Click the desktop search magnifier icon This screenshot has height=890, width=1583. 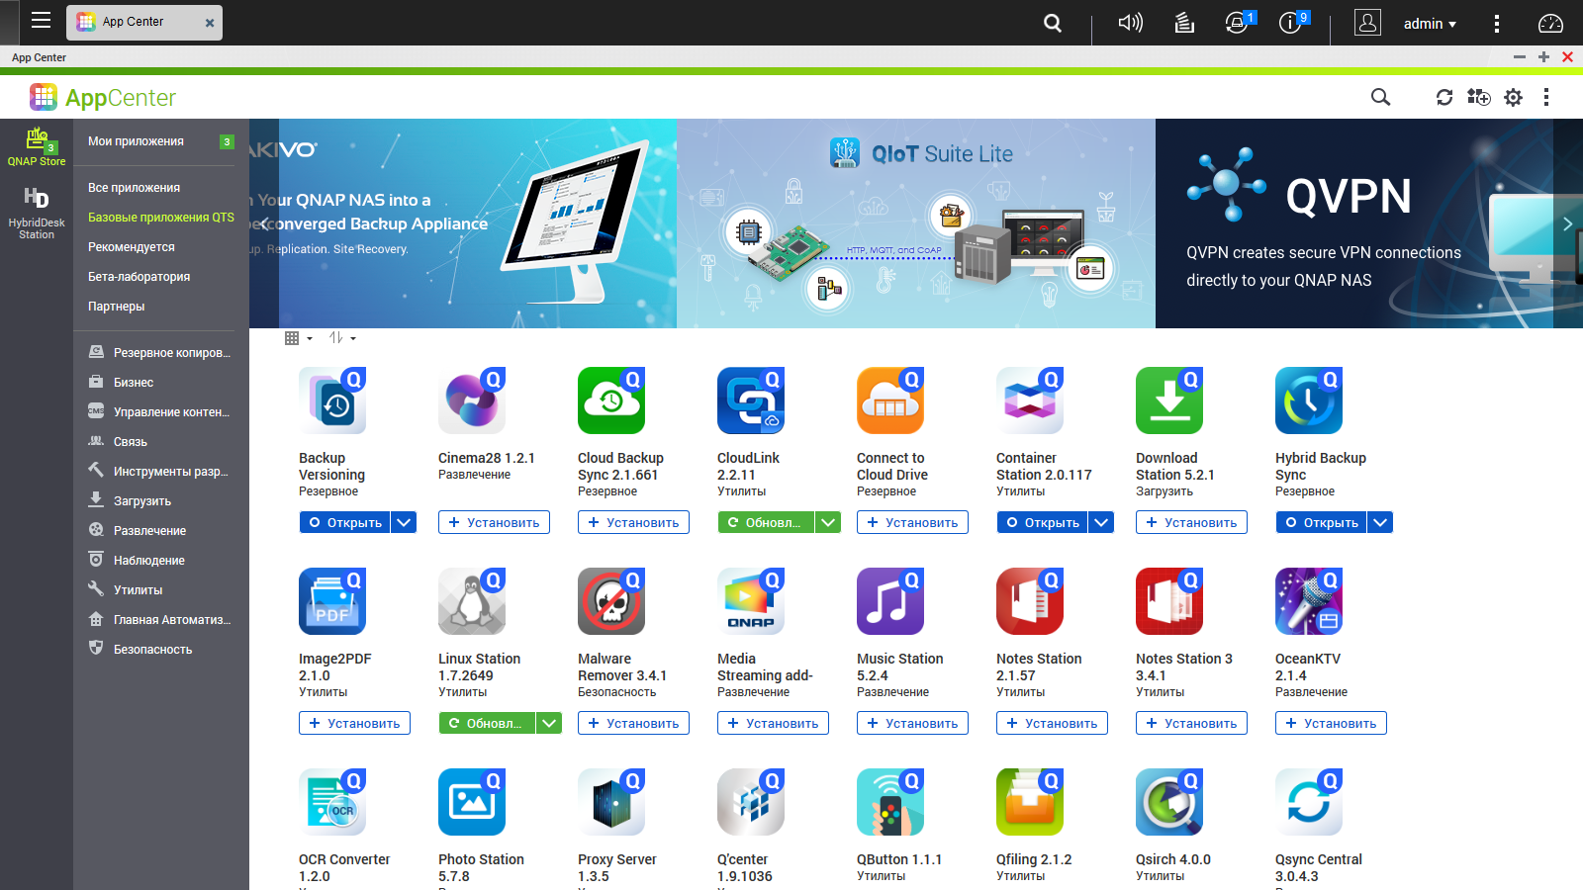click(x=1053, y=23)
